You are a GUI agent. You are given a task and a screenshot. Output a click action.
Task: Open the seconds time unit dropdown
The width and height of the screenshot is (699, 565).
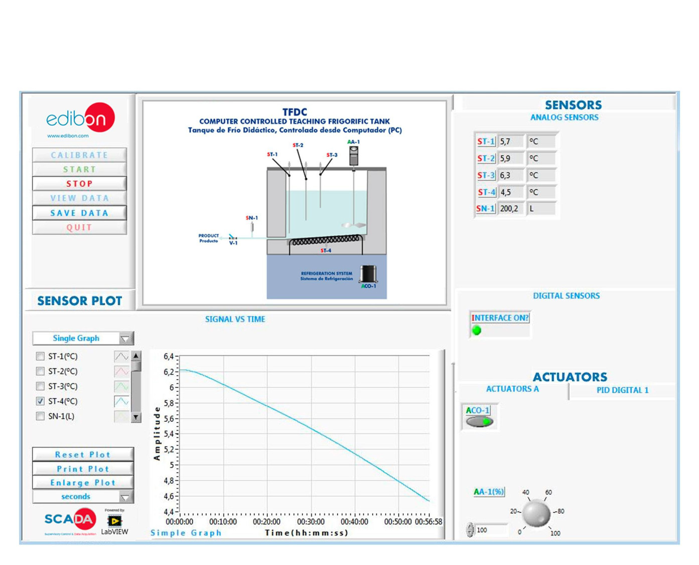coord(125,497)
